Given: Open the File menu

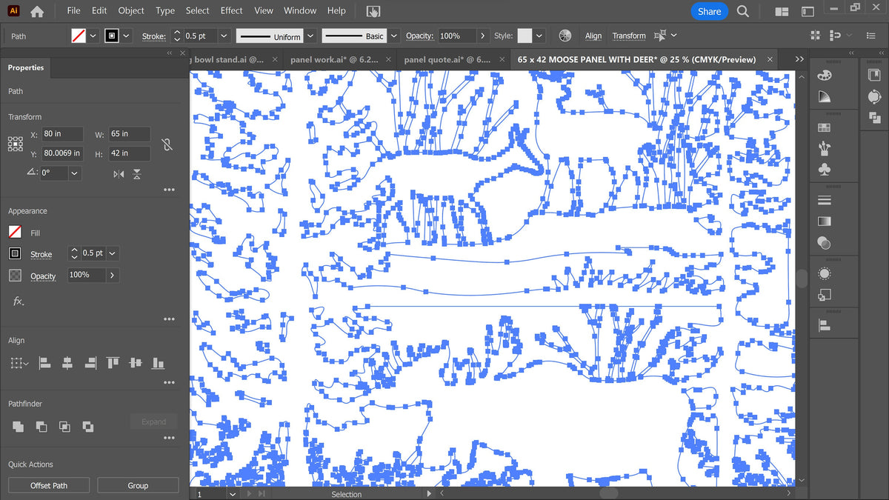Looking at the screenshot, I should [73, 10].
